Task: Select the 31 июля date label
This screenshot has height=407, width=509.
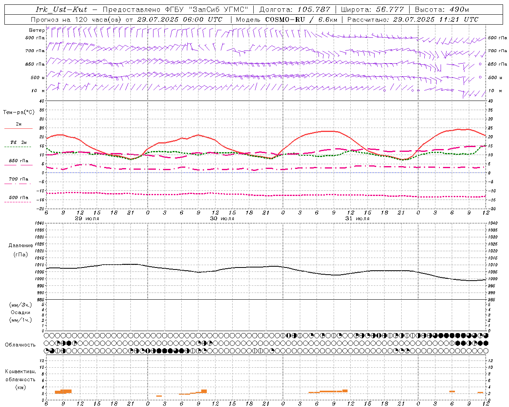Action: (357, 219)
